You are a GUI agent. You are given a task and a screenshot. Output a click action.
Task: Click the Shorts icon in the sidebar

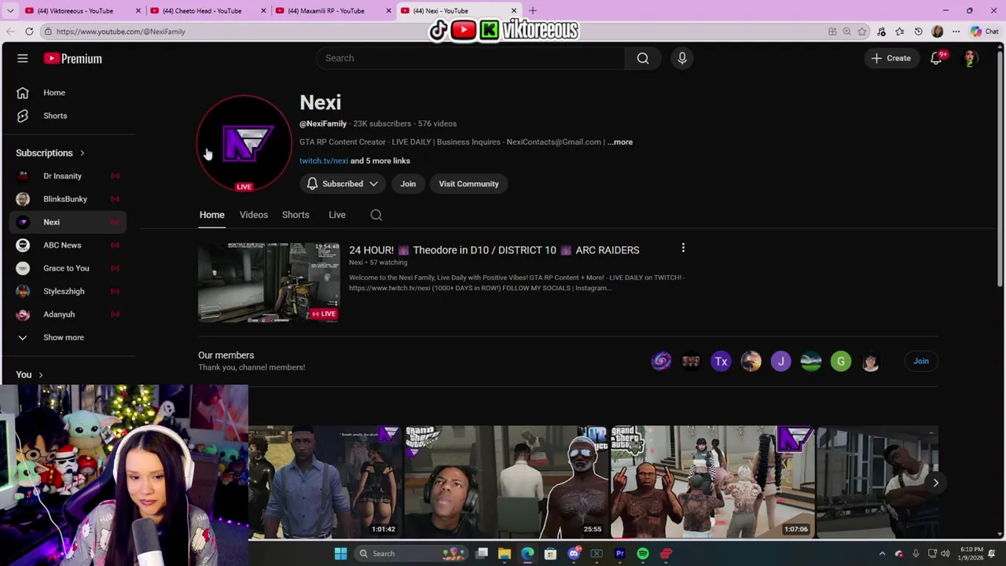tap(23, 116)
